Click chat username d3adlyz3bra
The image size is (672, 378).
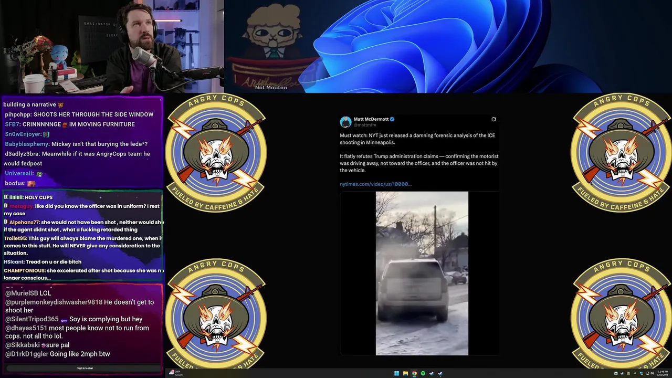22,154
